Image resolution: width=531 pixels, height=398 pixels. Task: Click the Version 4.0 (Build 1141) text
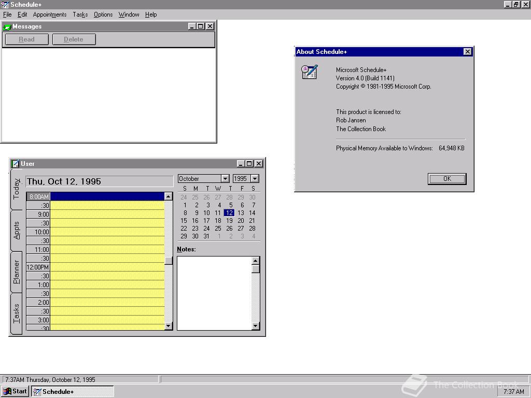tap(365, 78)
